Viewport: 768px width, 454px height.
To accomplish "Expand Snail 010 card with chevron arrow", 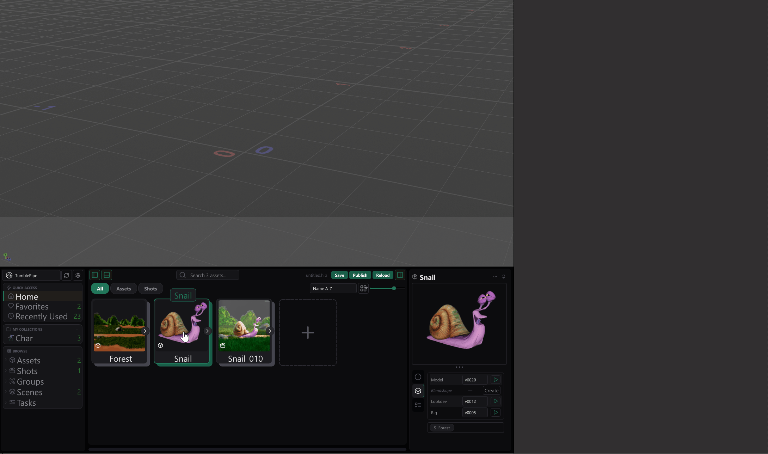I will (x=270, y=331).
